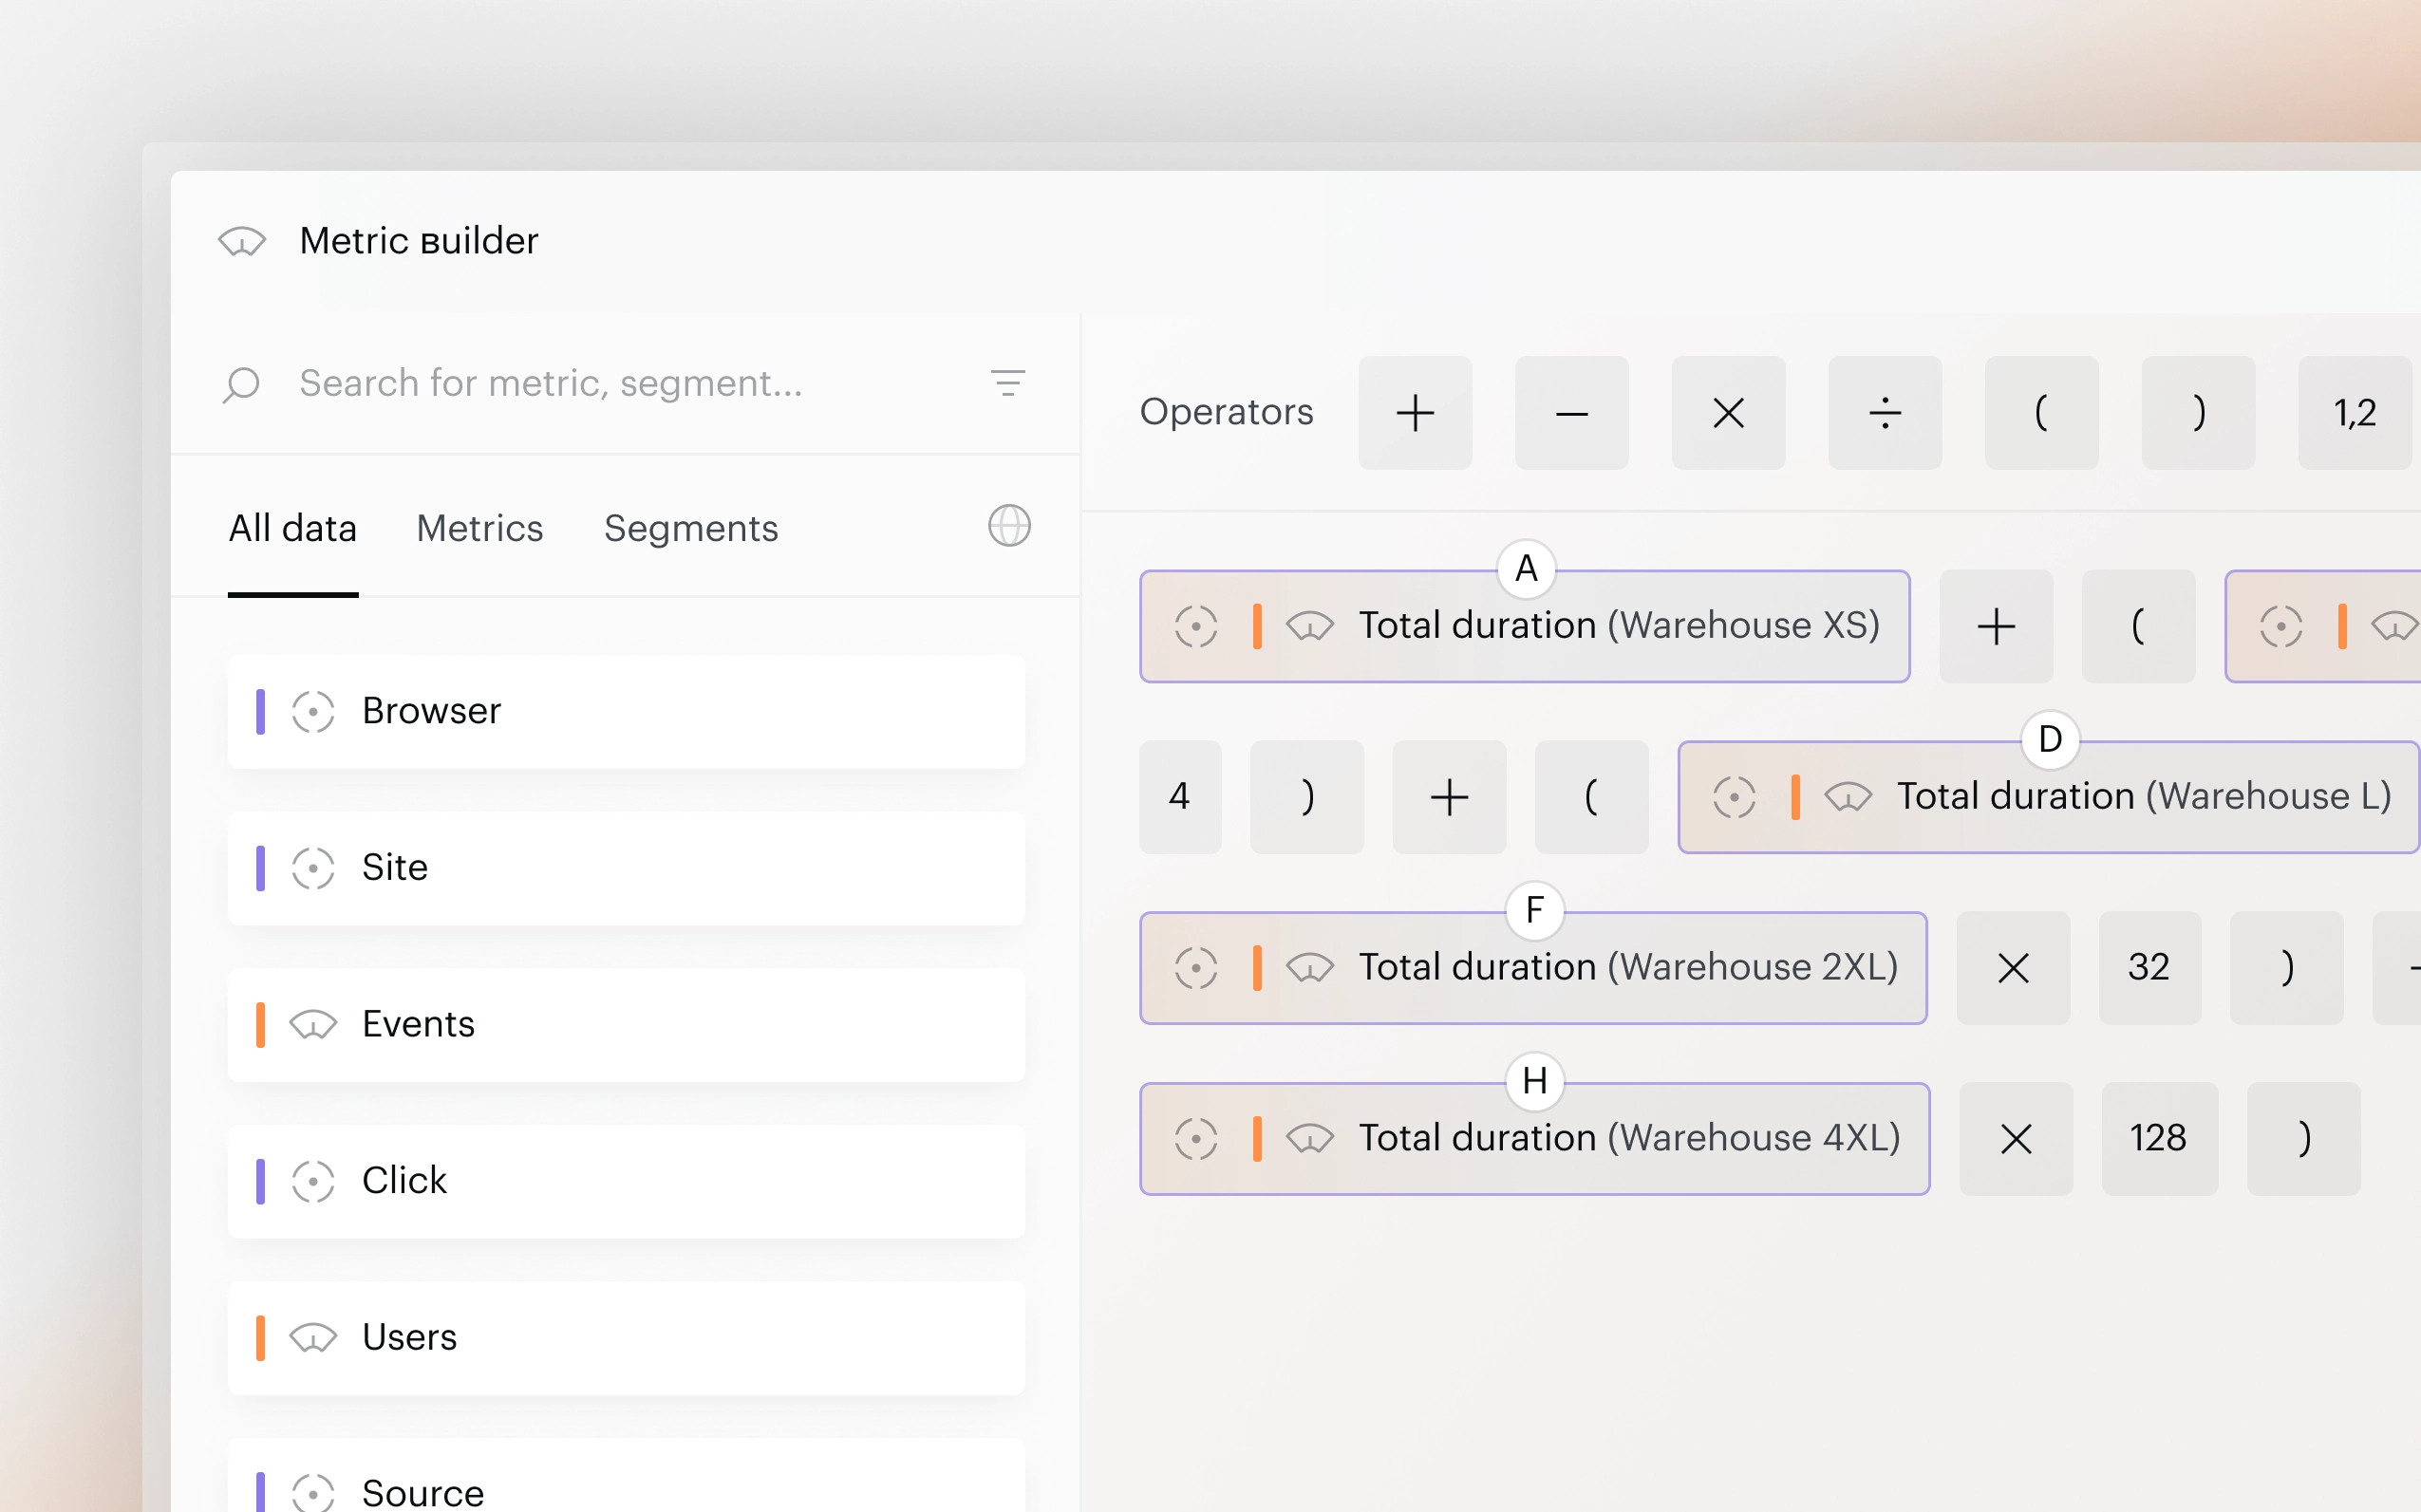Click the search magnifier icon

(x=241, y=385)
